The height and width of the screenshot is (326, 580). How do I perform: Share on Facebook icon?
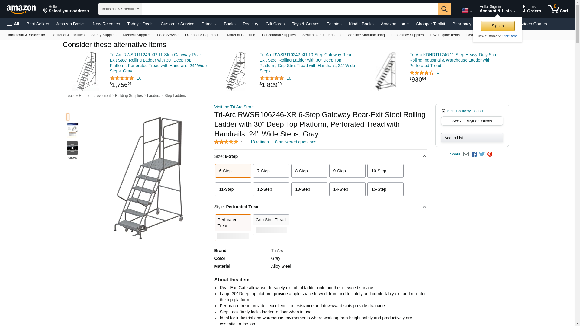click(x=474, y=154)
